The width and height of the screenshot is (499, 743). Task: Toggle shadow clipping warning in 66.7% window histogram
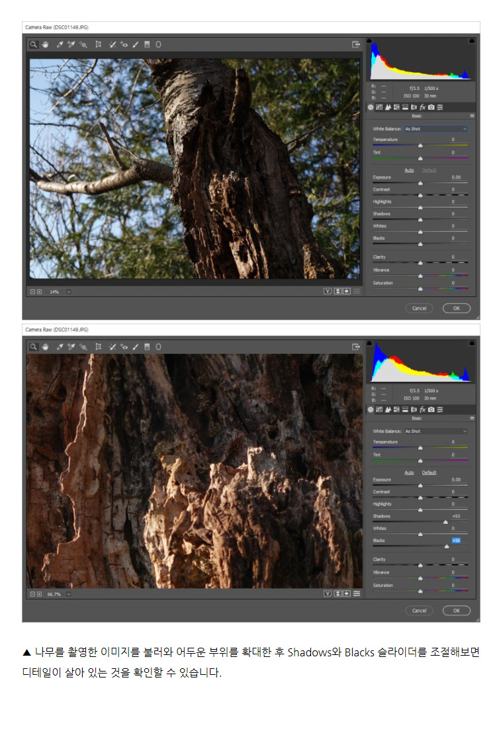[x=370, y=343]
